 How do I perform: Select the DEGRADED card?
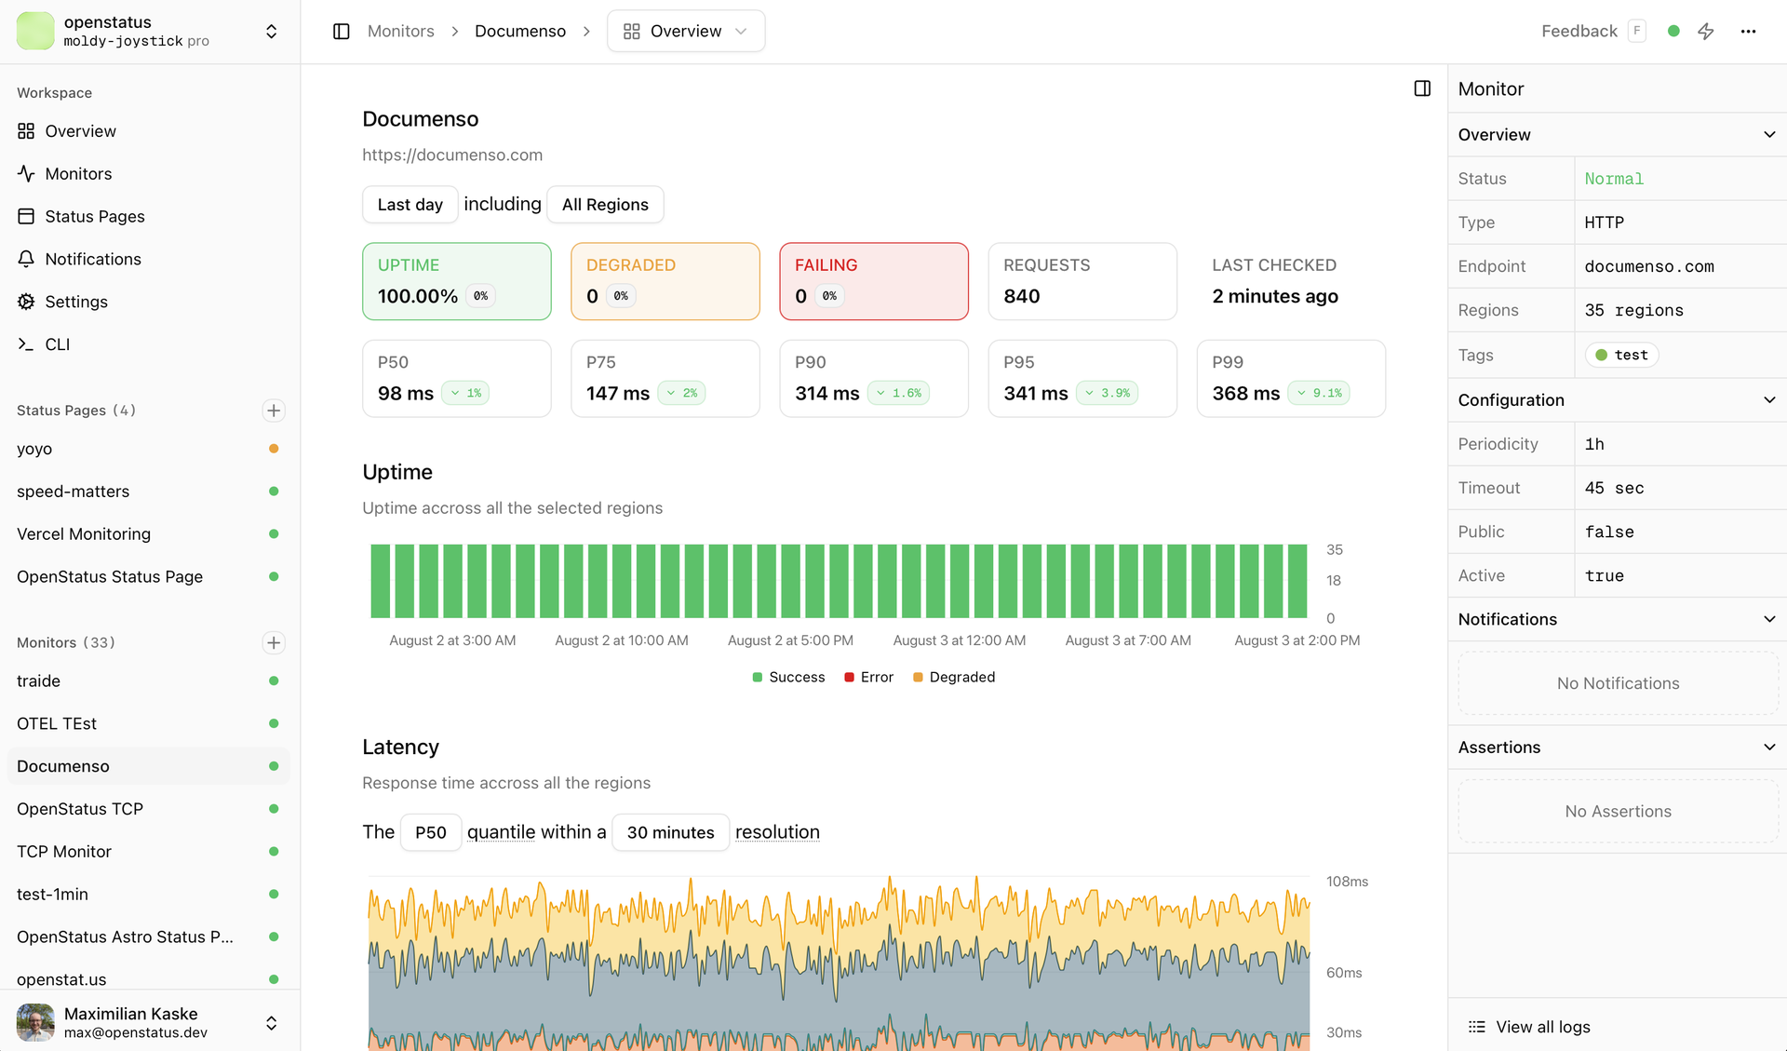coord(665,281)
